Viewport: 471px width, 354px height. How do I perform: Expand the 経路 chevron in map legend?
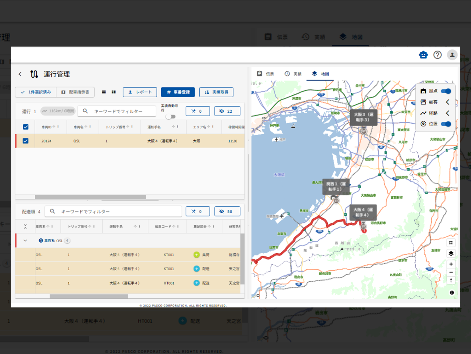click(x=447, y=113)
